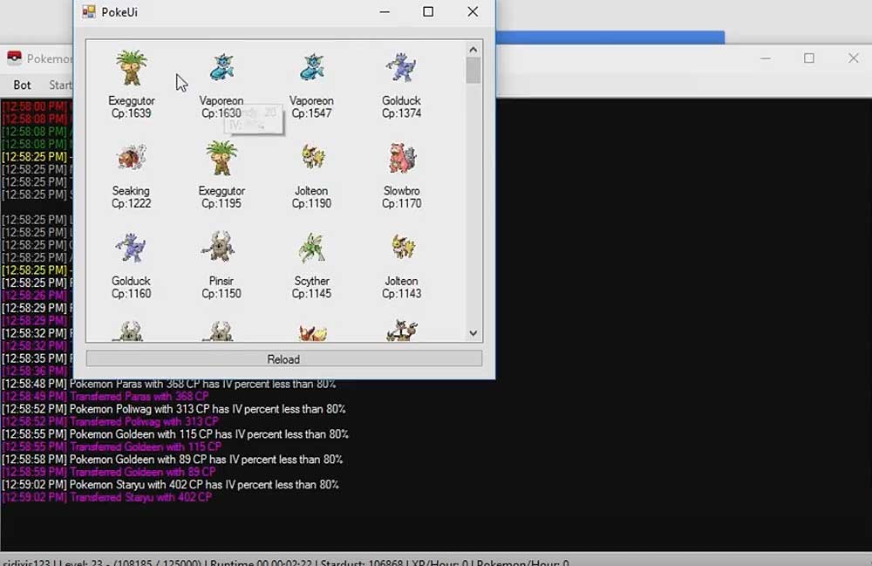872x566 pixels.
Task: Select the Exeggutor Cp:1195 sprite
Action: point(221,158)
